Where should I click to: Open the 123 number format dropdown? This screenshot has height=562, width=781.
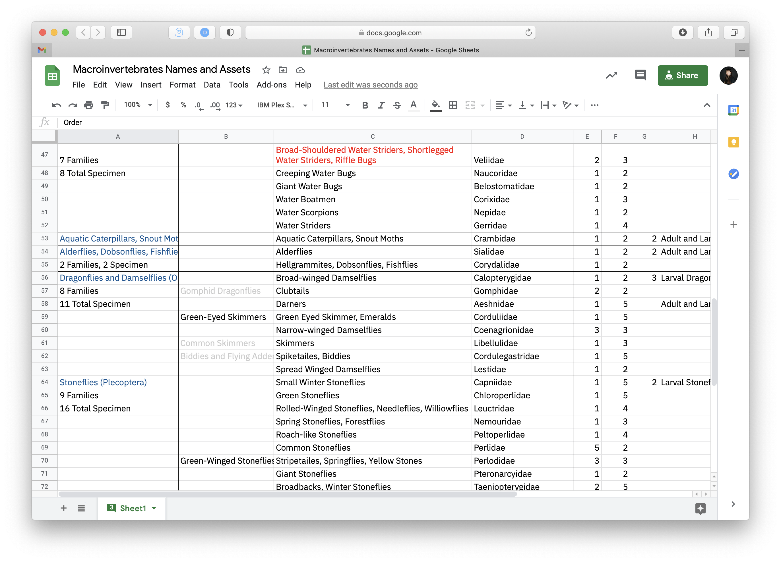coord(234,105)
